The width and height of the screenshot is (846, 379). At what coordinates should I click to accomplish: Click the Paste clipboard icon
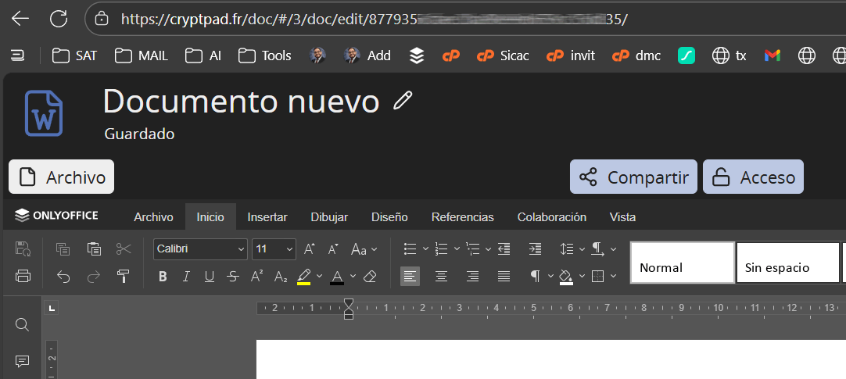(x=94, y=249)
